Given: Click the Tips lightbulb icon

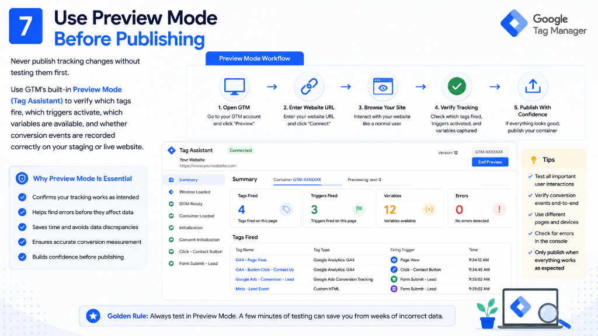Looking at the screenshot, I should click(x=534, y=160).
